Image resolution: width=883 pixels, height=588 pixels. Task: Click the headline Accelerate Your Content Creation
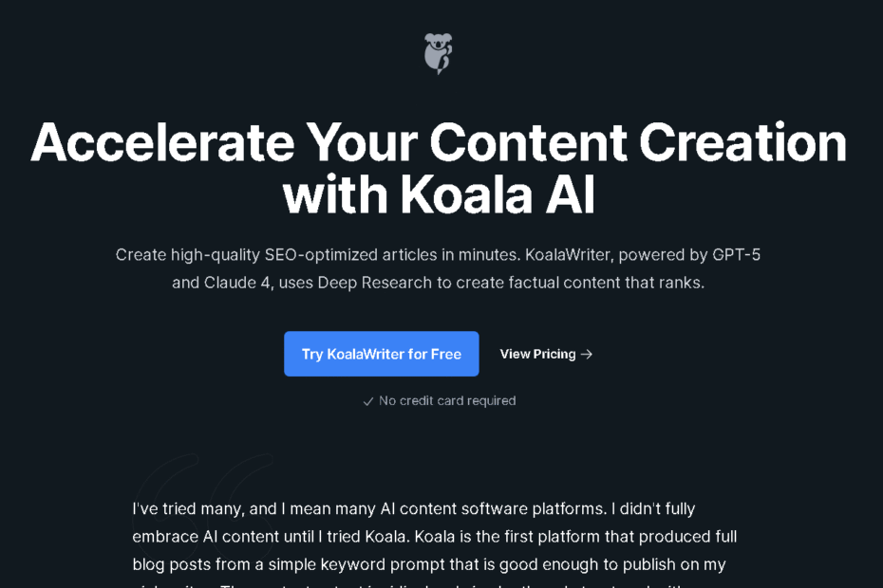(439, 142)
